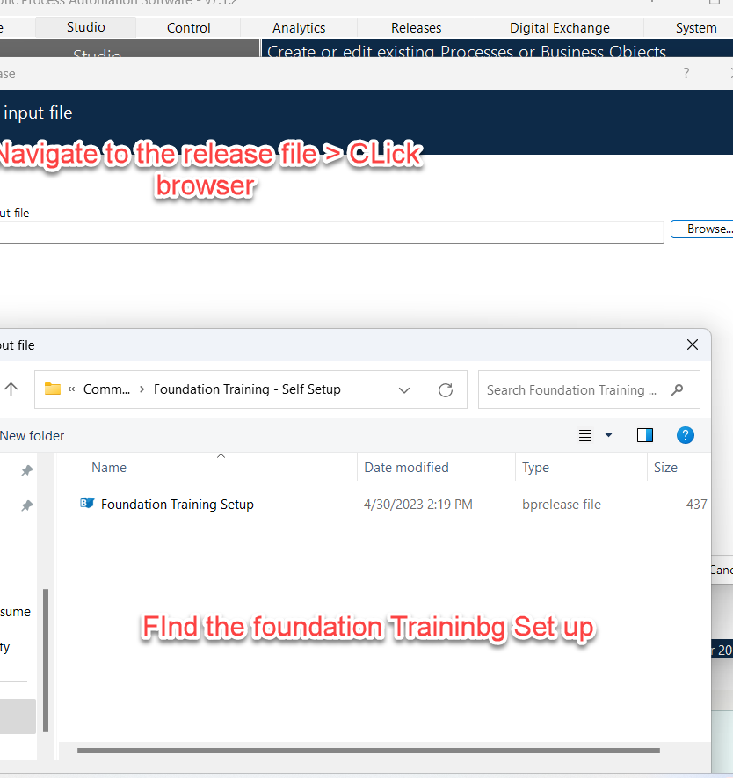Click the change view list icon
Screen dimensions: 733x778
pyautogui.click(x=585, y=436)
